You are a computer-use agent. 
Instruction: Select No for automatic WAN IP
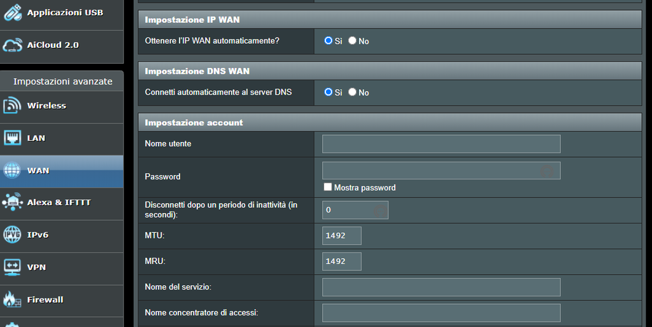[352, 41]
